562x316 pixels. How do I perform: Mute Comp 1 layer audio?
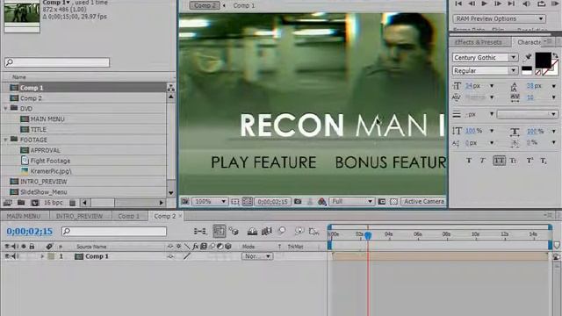point(14,256)
